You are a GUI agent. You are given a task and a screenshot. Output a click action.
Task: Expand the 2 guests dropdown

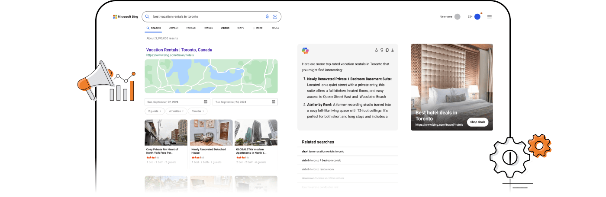pyautogui.click(x=155, y=111)
